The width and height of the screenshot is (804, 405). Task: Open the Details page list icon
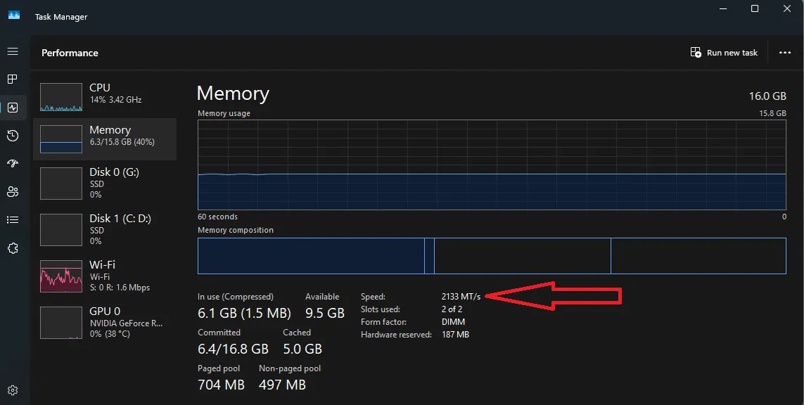click(x=12, y=220)
